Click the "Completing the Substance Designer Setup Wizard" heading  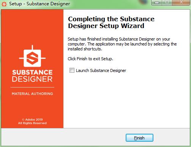111,22
